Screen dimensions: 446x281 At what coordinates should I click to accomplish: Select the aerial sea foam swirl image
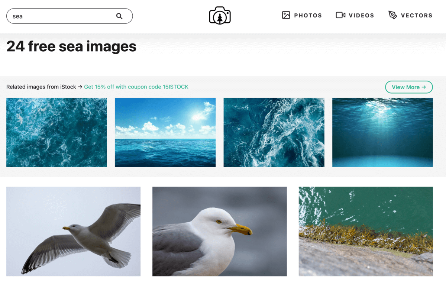(274, 132)
